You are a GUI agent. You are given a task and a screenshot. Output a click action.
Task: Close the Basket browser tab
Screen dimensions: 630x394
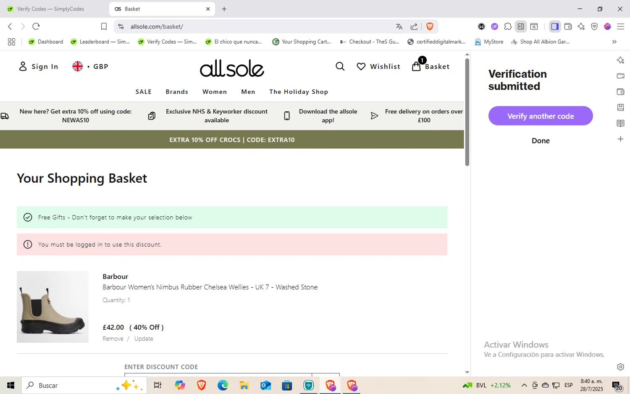[x=208, y=9]
